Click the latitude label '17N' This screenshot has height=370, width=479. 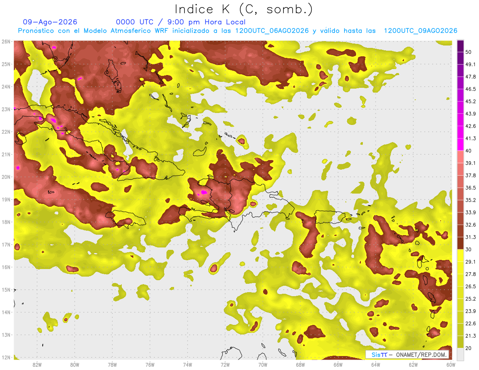click(x=6, y=245)
